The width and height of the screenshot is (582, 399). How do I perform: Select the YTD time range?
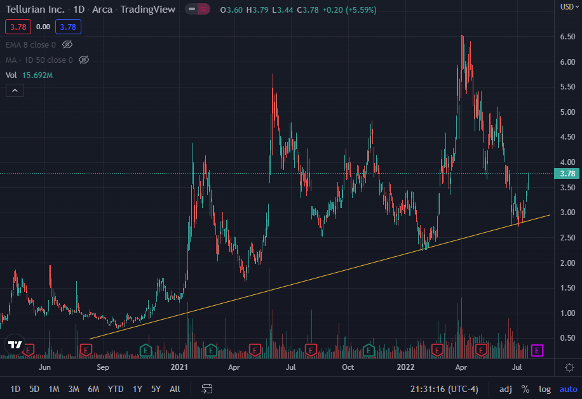click(116, 389)
